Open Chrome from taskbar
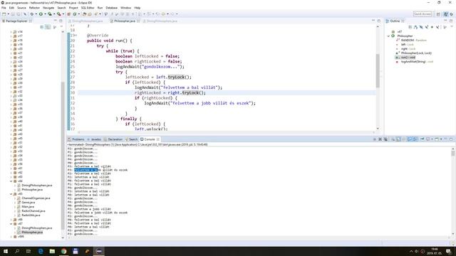The height and width of the screenshot is (256, 456). [x=63, y=251]
